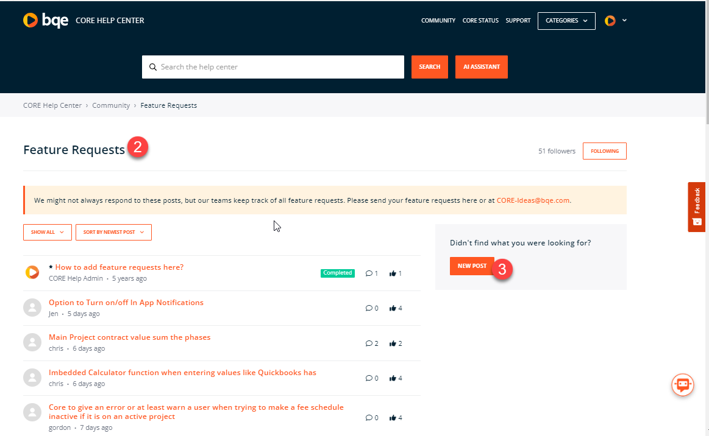This screenshot has height=436, width=709.
Task: Click comment icon on Imbedded Calculator row
Action: pyautogui.click(x=369, y=378)
